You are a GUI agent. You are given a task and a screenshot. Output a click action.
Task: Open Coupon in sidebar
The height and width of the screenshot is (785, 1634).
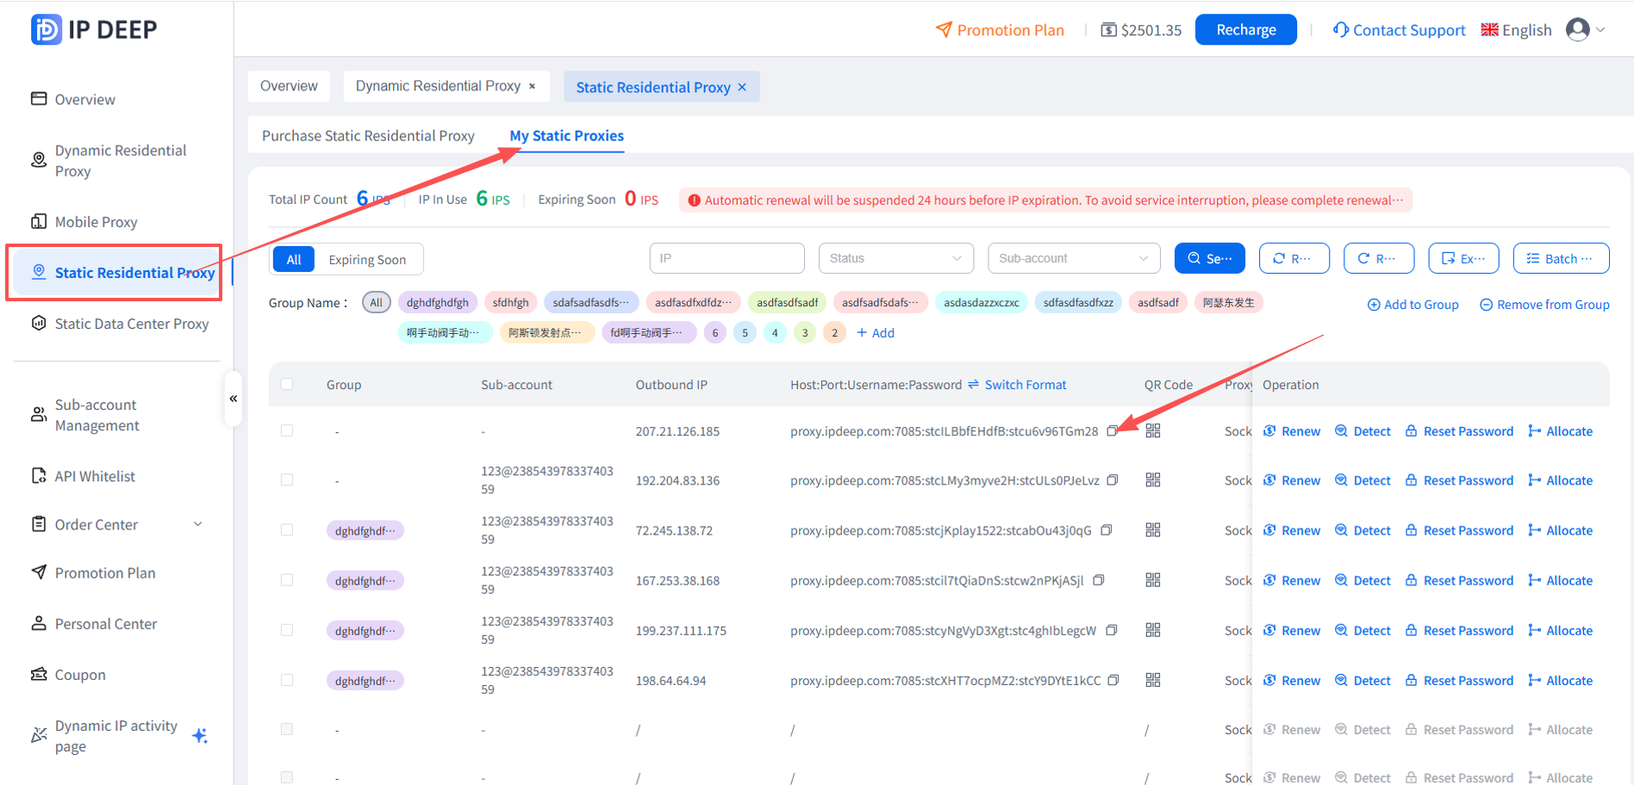coord(68,675)
